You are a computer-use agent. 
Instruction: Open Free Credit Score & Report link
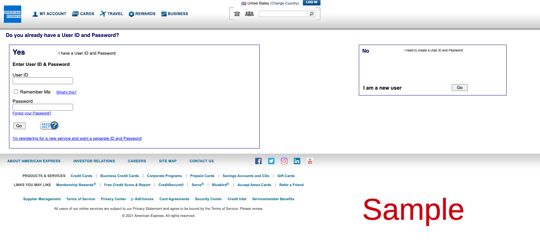pos(127,185)
